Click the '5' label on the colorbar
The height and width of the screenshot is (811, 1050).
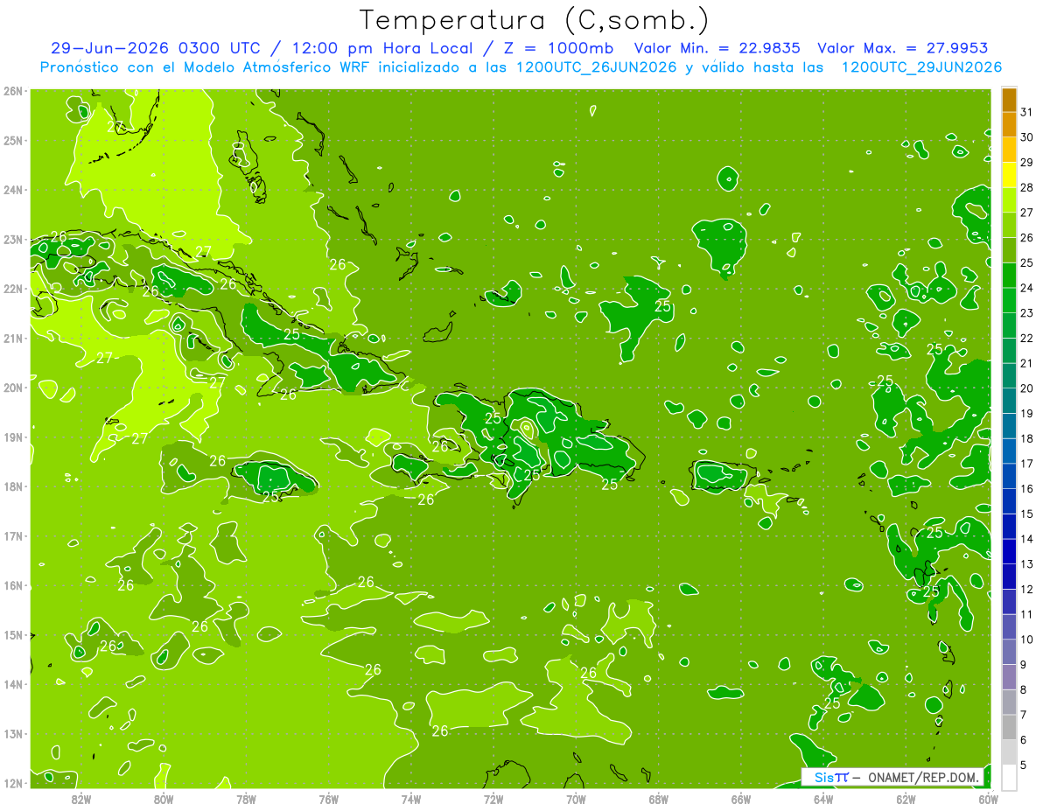pyautogui.click(x=1024, y=766)
